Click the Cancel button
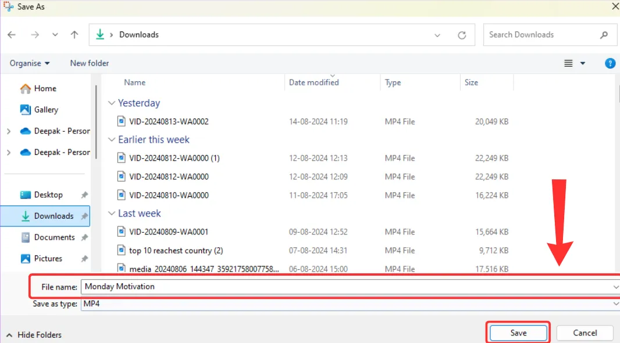Viewport: 620px width, 343px height. click(x=585, y=333)
